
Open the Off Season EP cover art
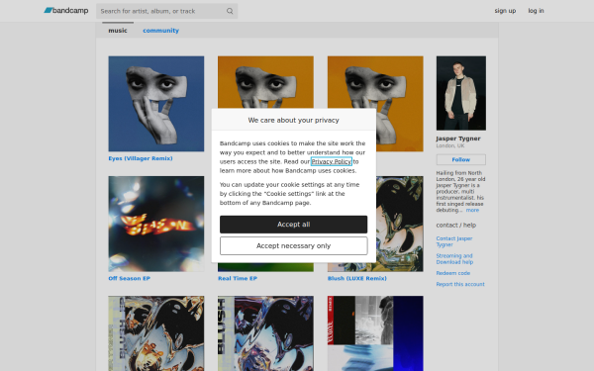(156, 224)
